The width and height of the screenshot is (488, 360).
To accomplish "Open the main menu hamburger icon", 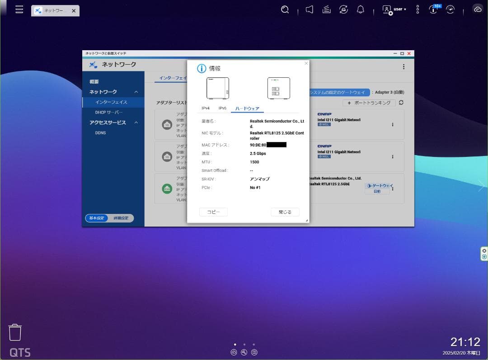I will (x=19, y=9).
